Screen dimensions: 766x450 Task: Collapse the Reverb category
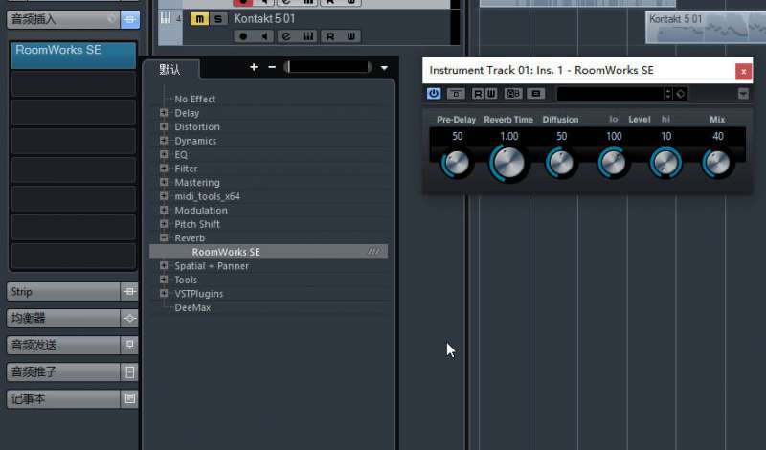coord(165,237)
